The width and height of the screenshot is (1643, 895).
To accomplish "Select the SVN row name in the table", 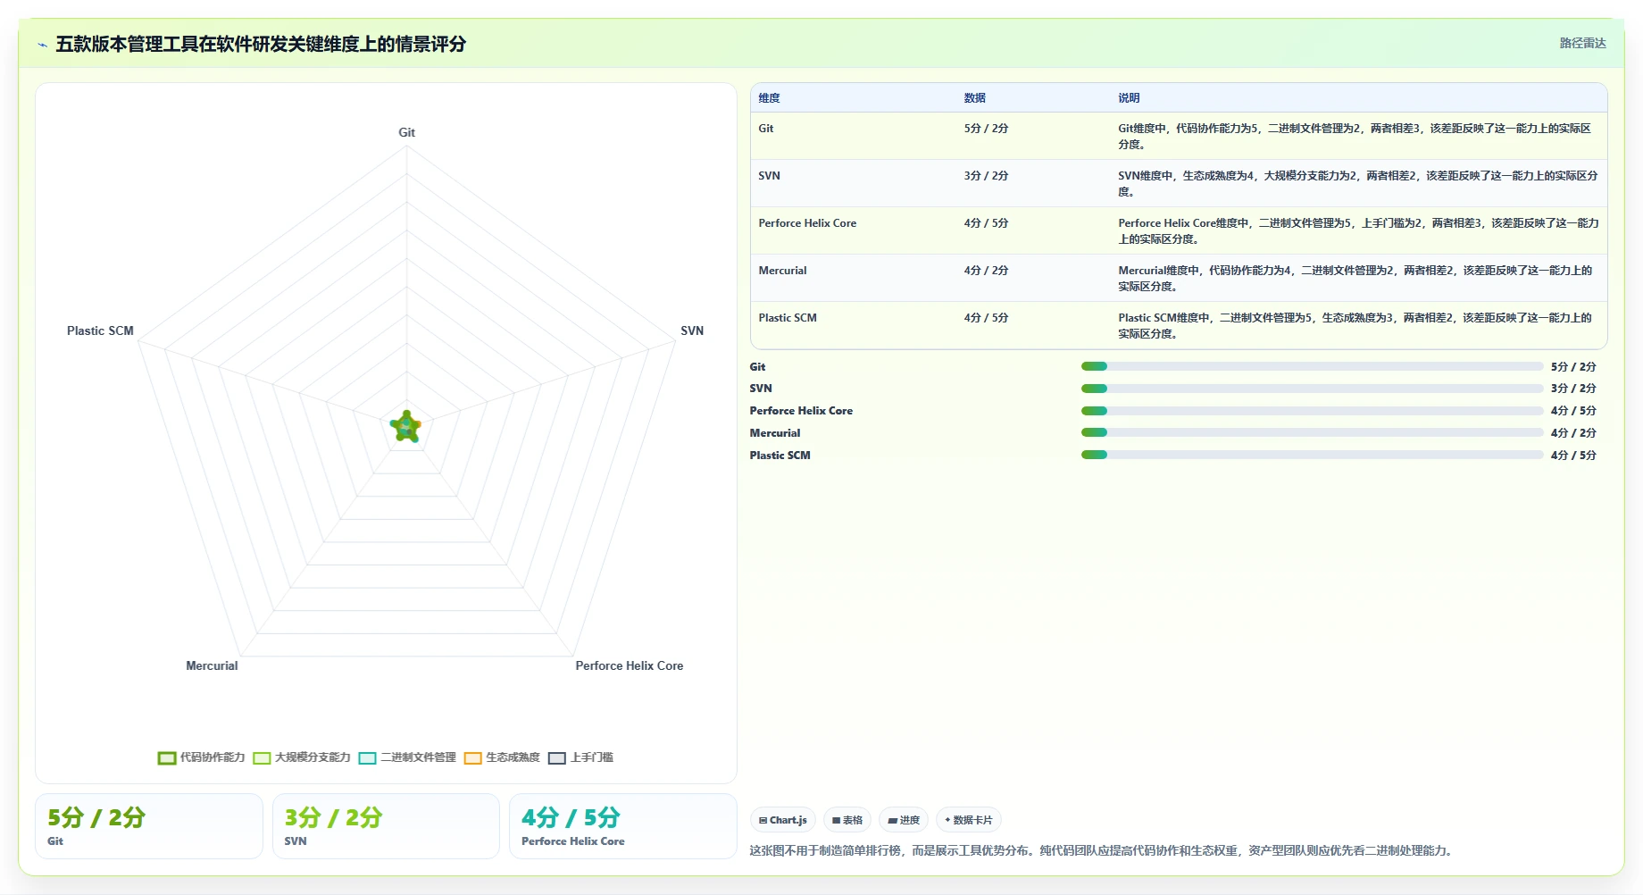I will [769, 176].
